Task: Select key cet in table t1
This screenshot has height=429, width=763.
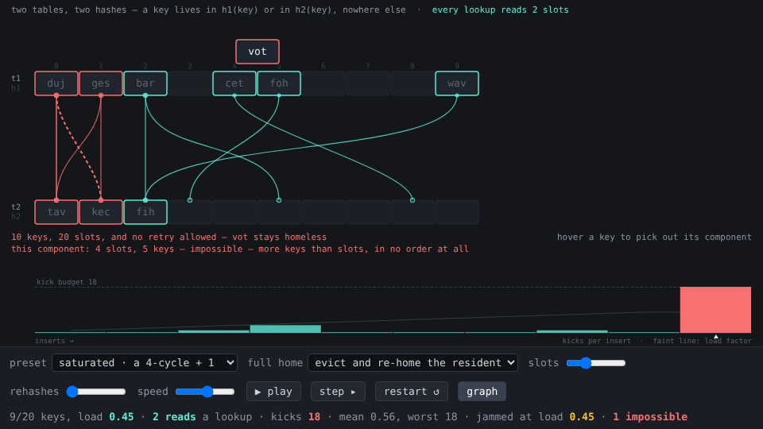Action: coord(234,83)
